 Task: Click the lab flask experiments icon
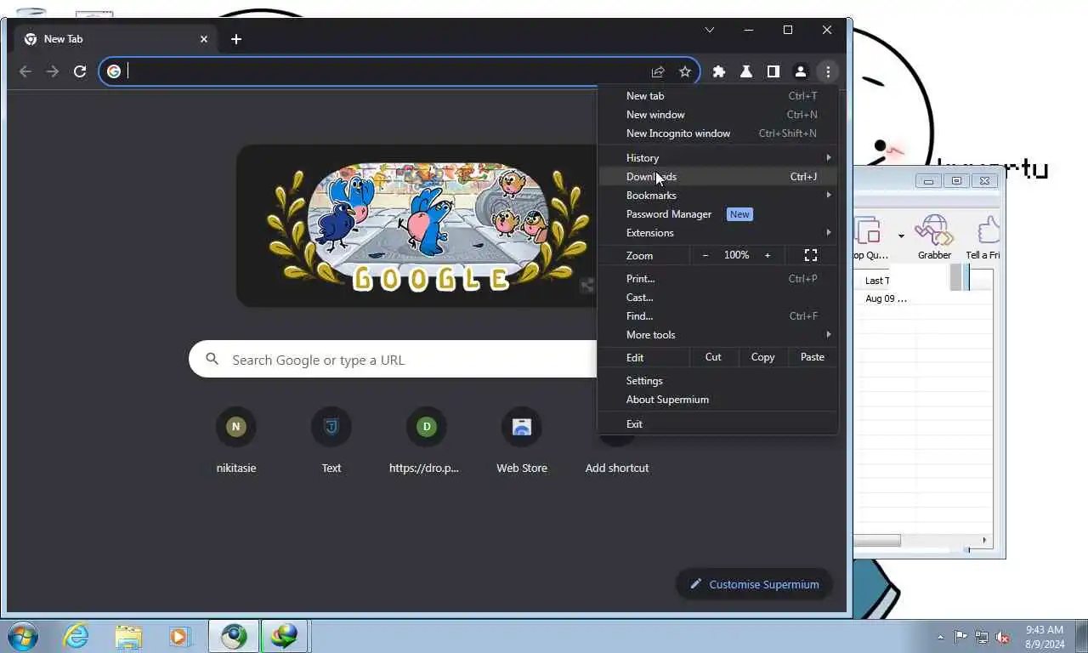pyautogui.click(x=746, y=71)
